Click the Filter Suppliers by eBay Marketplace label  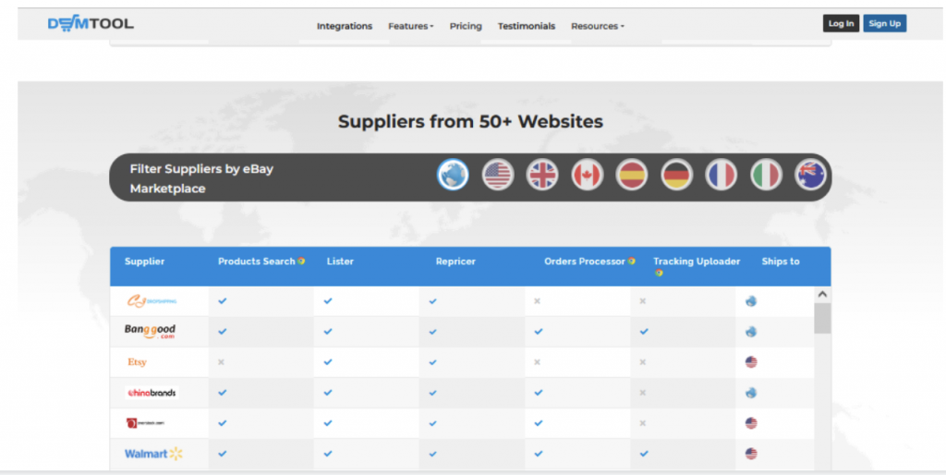click(201, 178)
